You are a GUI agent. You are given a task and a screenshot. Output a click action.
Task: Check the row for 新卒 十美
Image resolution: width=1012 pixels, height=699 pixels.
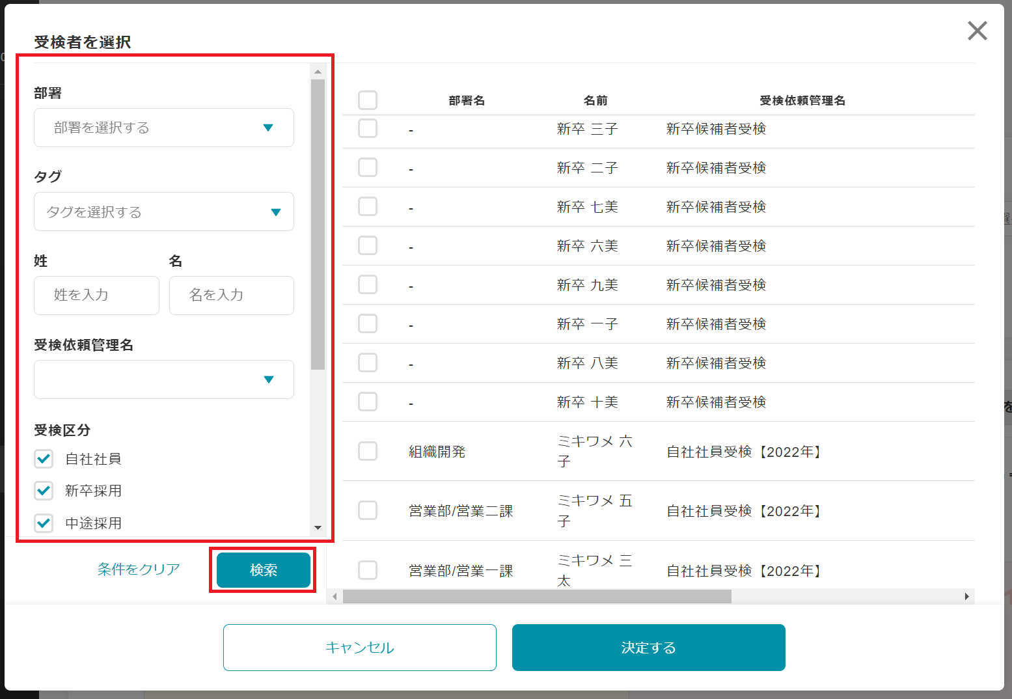pos(368,402)
